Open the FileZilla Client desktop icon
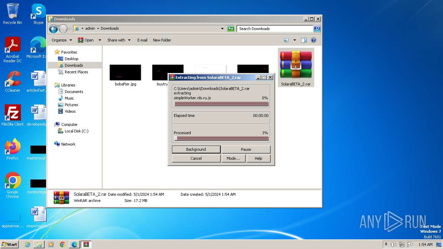This screenshot has width=443, height=249. [12, 116]
